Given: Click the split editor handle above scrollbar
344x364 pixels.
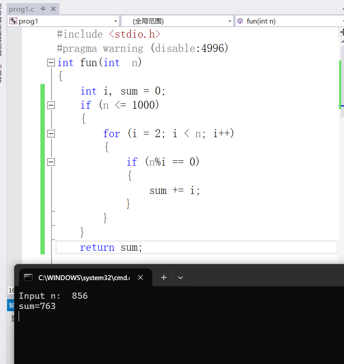Looking at the screenshot, I should pyautogui.click(x=341, y=32).
